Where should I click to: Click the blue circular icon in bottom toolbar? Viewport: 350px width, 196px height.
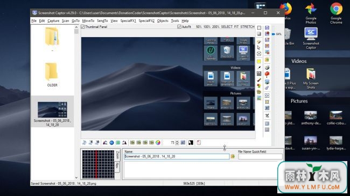click(x=111, y=142)
